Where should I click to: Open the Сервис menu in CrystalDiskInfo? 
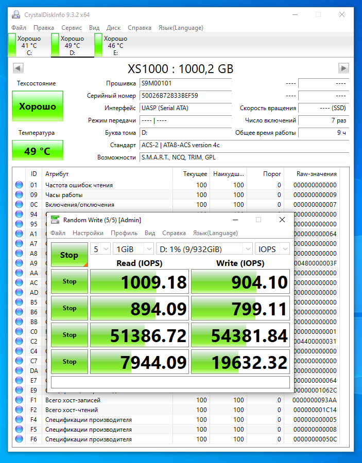click(72, 28)
